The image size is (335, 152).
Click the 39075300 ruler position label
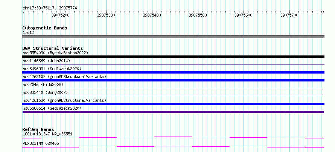coord(106,15)
